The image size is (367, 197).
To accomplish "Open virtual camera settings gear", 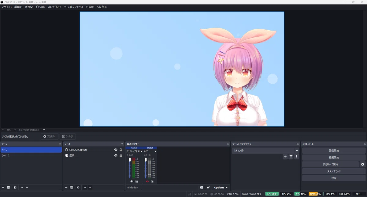I will (x=363, y=164).
